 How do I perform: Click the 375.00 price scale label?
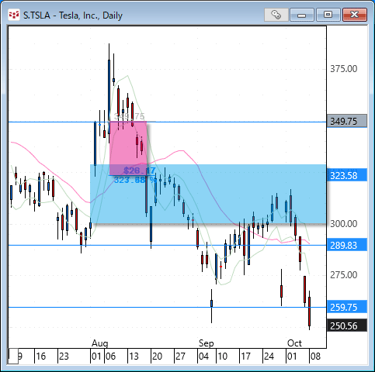[343, 69]
